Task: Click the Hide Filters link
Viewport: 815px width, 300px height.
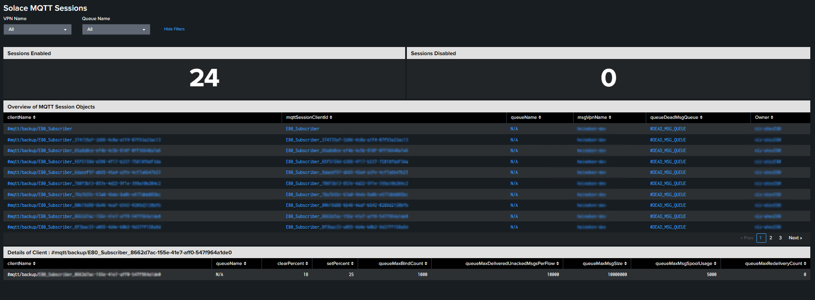Action: [x=174, y=29]
